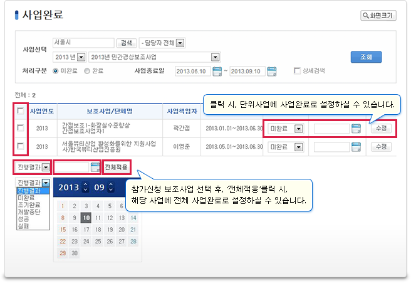
Task: Select the 완료 radio button
Action: (87, 71)
